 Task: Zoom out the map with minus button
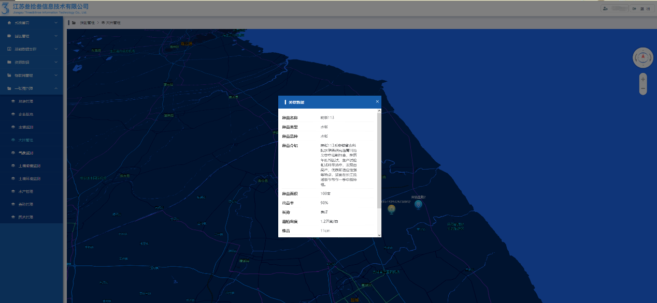tap(643, 89)
